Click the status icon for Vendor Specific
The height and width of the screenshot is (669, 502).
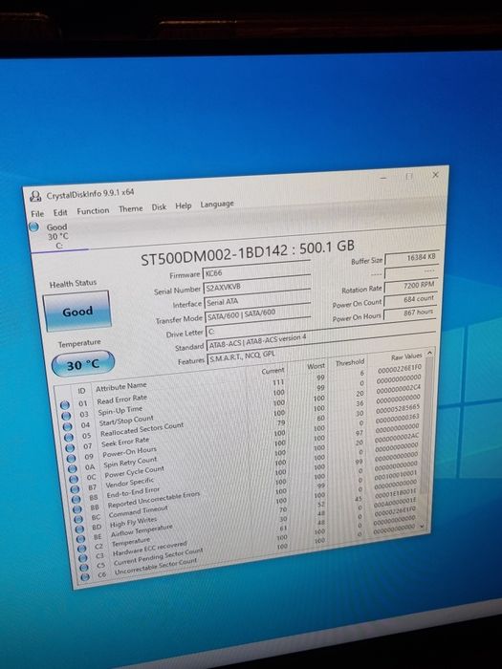click(76, 488)
